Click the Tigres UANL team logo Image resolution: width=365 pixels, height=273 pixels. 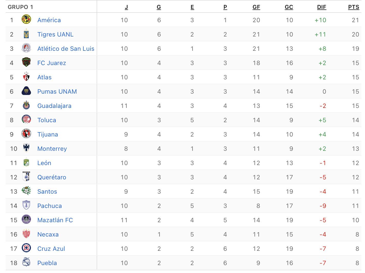(x=26, y=34)
